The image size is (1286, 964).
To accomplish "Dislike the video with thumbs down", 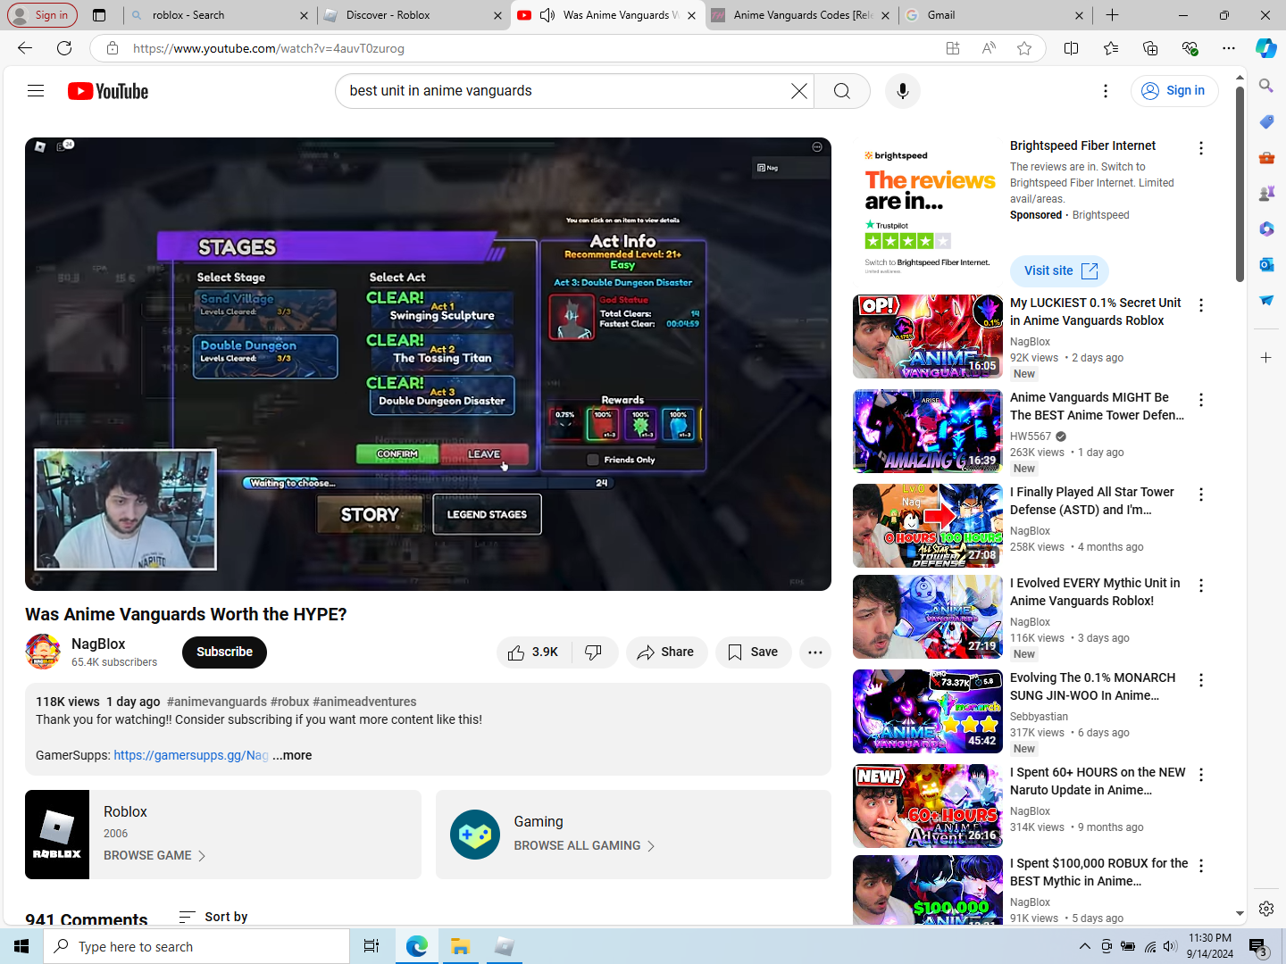I will [594, 652].
